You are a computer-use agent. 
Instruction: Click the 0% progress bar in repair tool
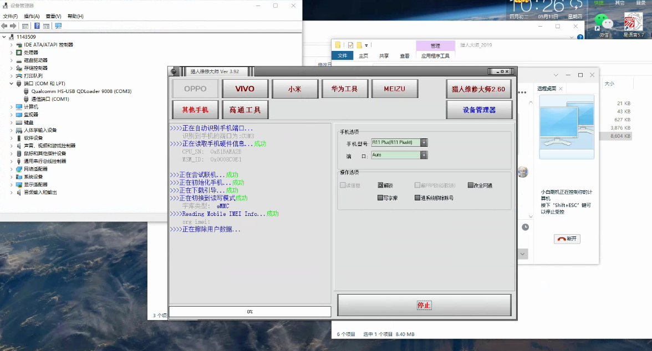point(250,312)
